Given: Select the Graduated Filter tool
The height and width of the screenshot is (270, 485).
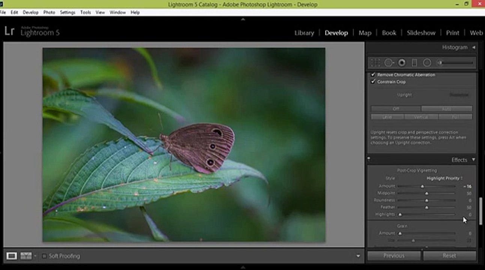Looking at the screenshot, I should [414, 63].
